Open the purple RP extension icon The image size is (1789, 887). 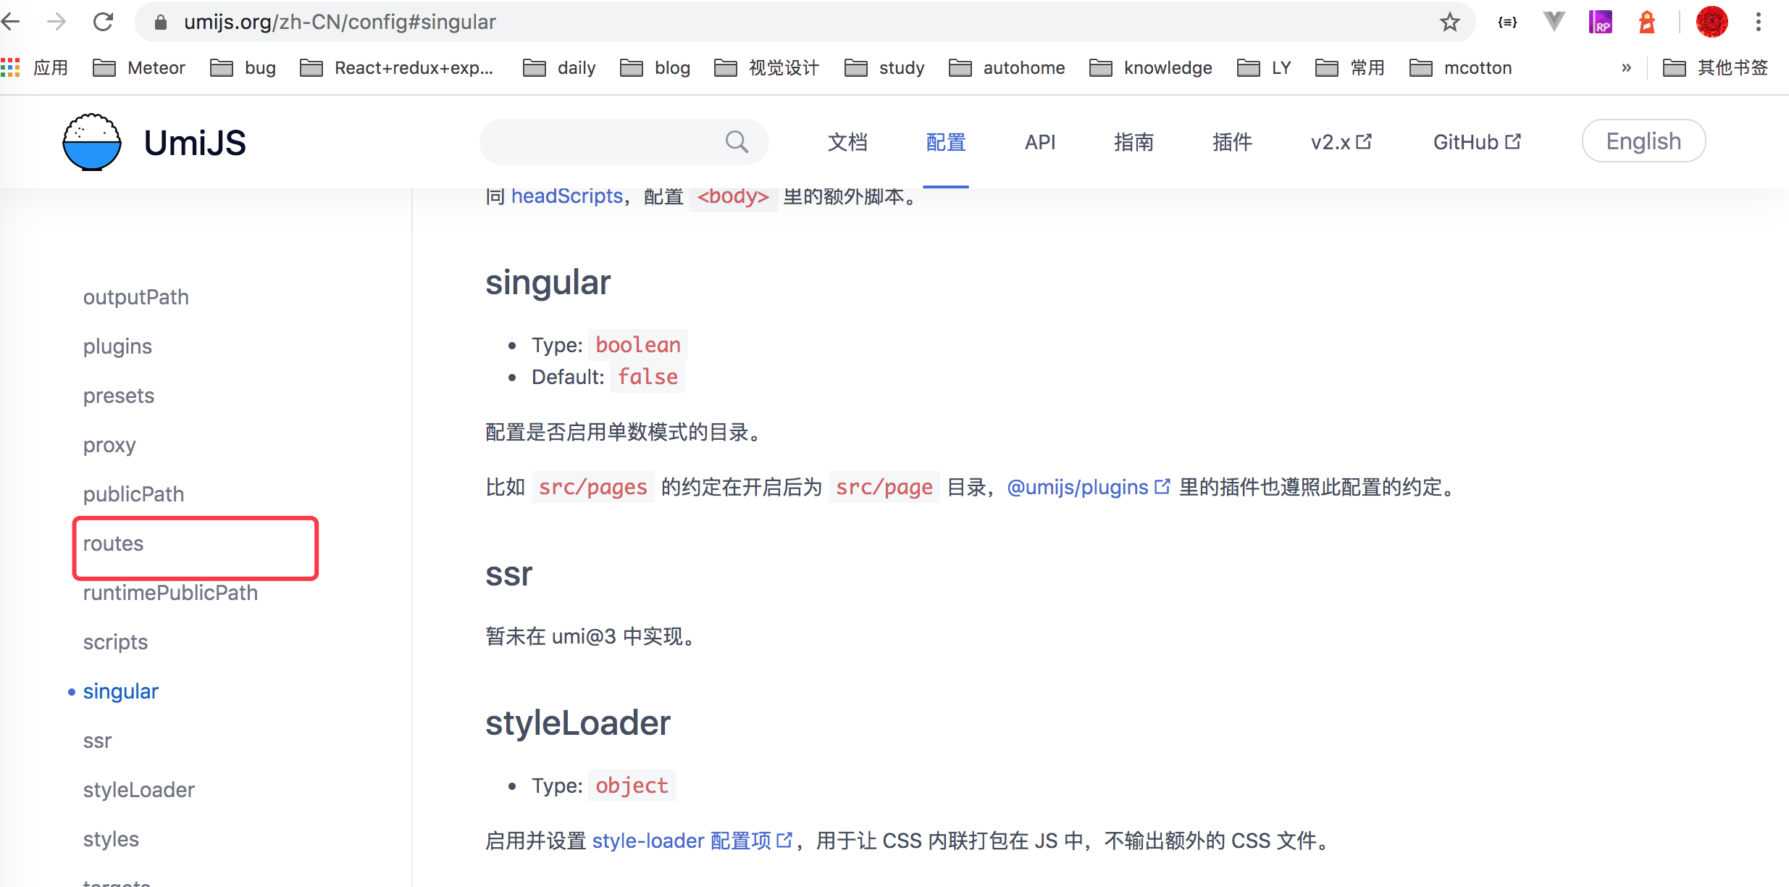point(1600,22)
